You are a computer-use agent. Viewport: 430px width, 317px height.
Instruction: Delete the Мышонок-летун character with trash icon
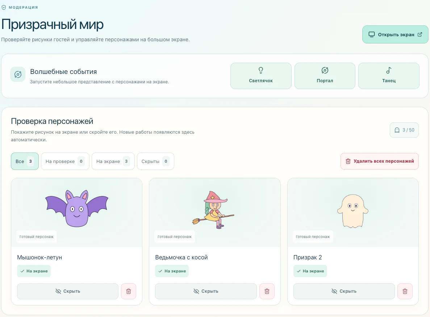pos(129,291)
